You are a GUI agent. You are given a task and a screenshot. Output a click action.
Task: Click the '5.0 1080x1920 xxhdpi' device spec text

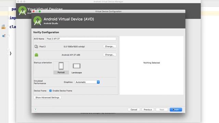point(74,46)
